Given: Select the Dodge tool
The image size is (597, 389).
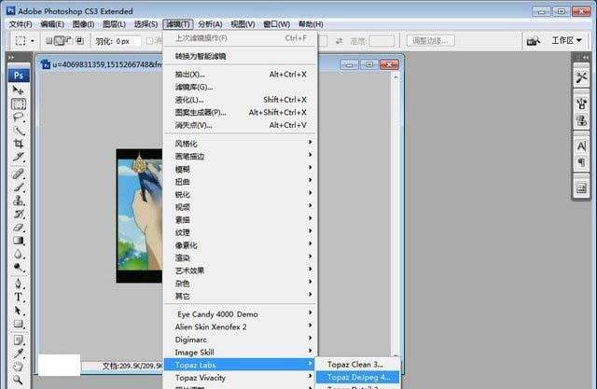Looking at the screenshot, I should 18,267.
